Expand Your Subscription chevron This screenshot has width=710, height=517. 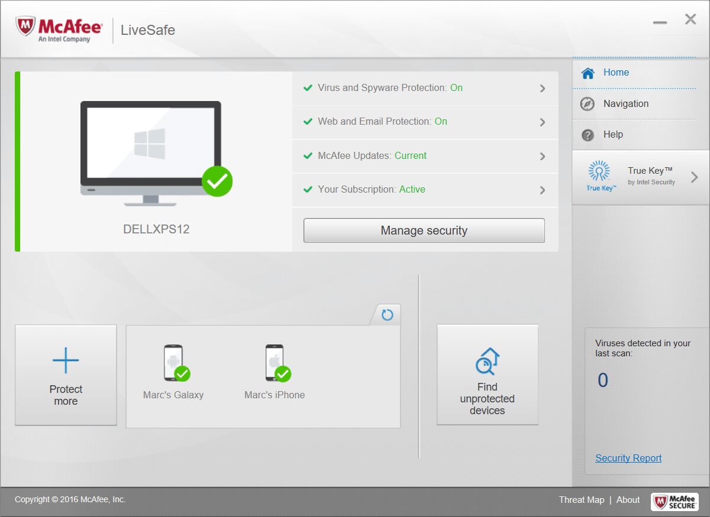coord(543,190)
